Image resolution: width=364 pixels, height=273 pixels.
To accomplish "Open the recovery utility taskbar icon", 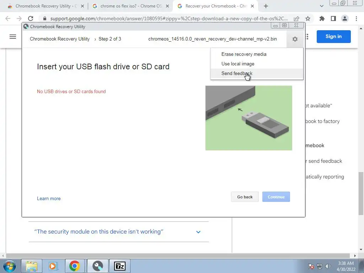I will point(98,266).
